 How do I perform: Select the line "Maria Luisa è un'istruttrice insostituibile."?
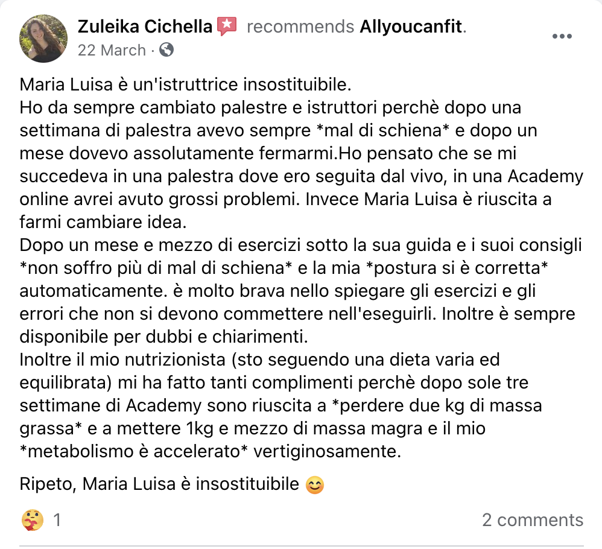185,84
